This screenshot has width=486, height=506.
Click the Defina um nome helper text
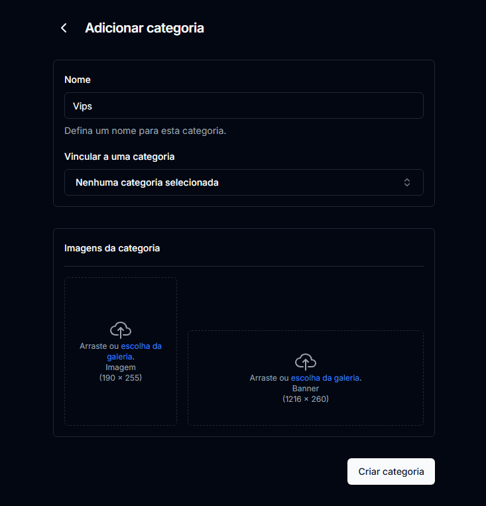coord(145,131)
